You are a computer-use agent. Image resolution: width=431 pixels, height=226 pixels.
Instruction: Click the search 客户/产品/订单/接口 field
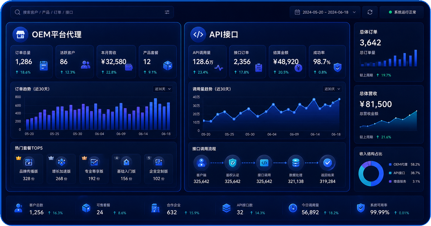(92, 12)
